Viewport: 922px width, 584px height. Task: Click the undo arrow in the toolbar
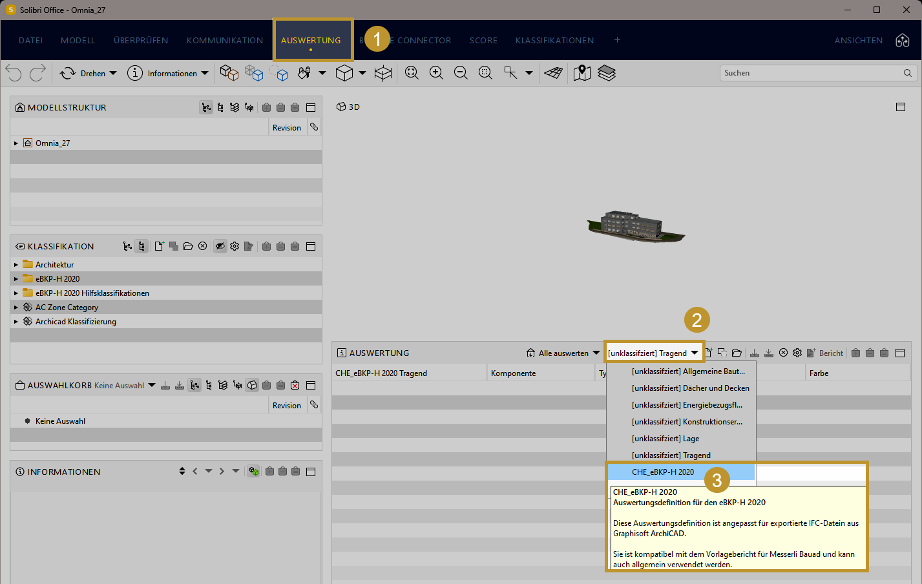point(13,73)
